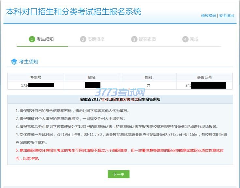The height and width of the screenshot is (188, 240).
Task: Click the 男 gender cell
Action: pos(148,85)
